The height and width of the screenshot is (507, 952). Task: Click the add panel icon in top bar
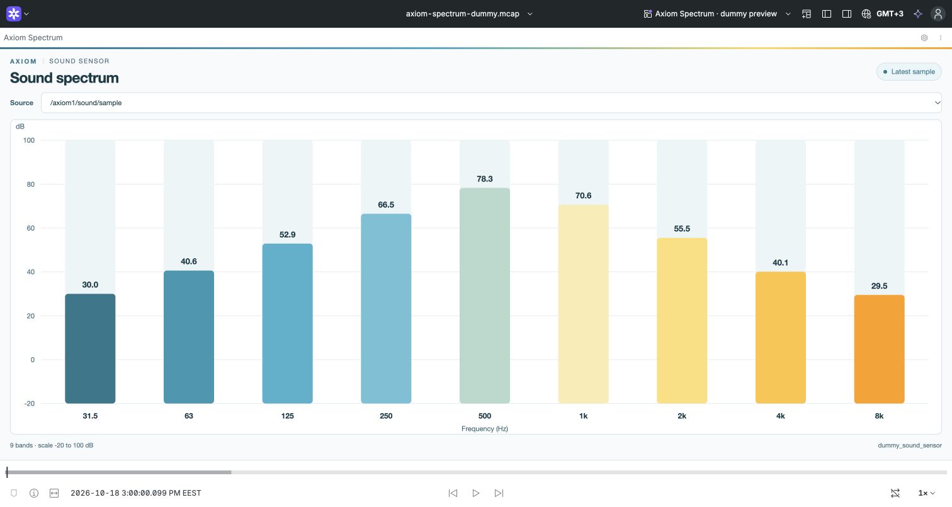click(x=807, y=14)
